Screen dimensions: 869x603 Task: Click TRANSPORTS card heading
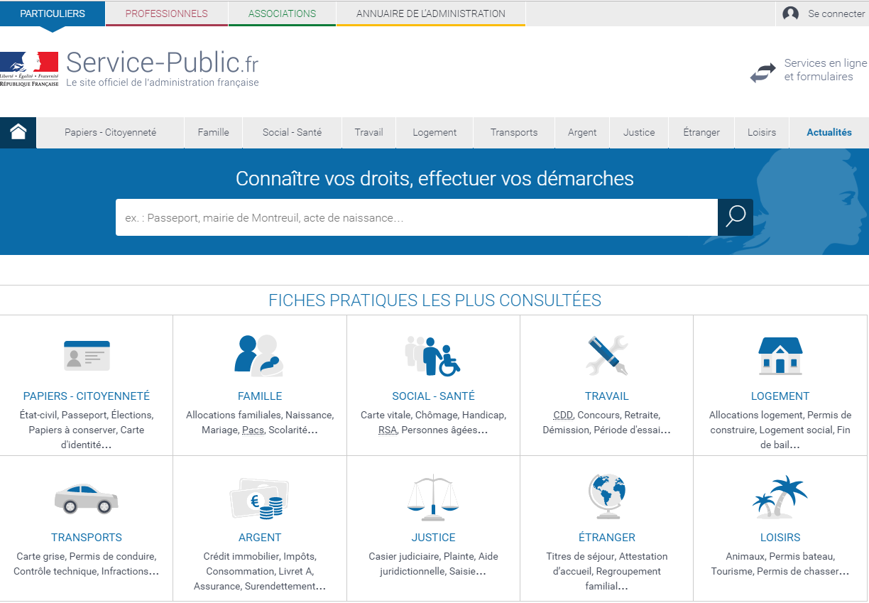[x=87, y=538]
